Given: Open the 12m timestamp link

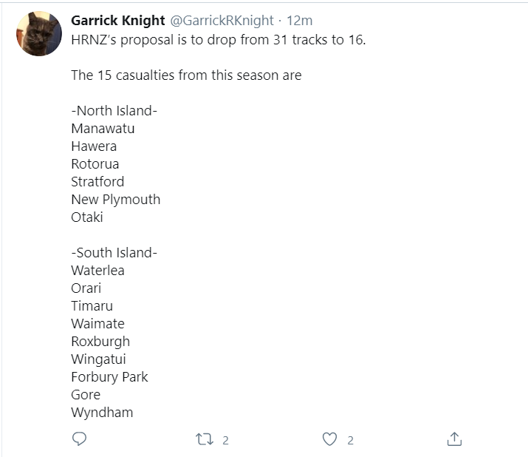Looking at the screenshot, I should (x=299, y=21).
